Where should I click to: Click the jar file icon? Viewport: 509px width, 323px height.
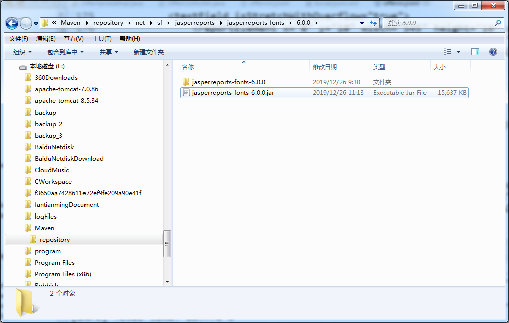coord(186,93)
